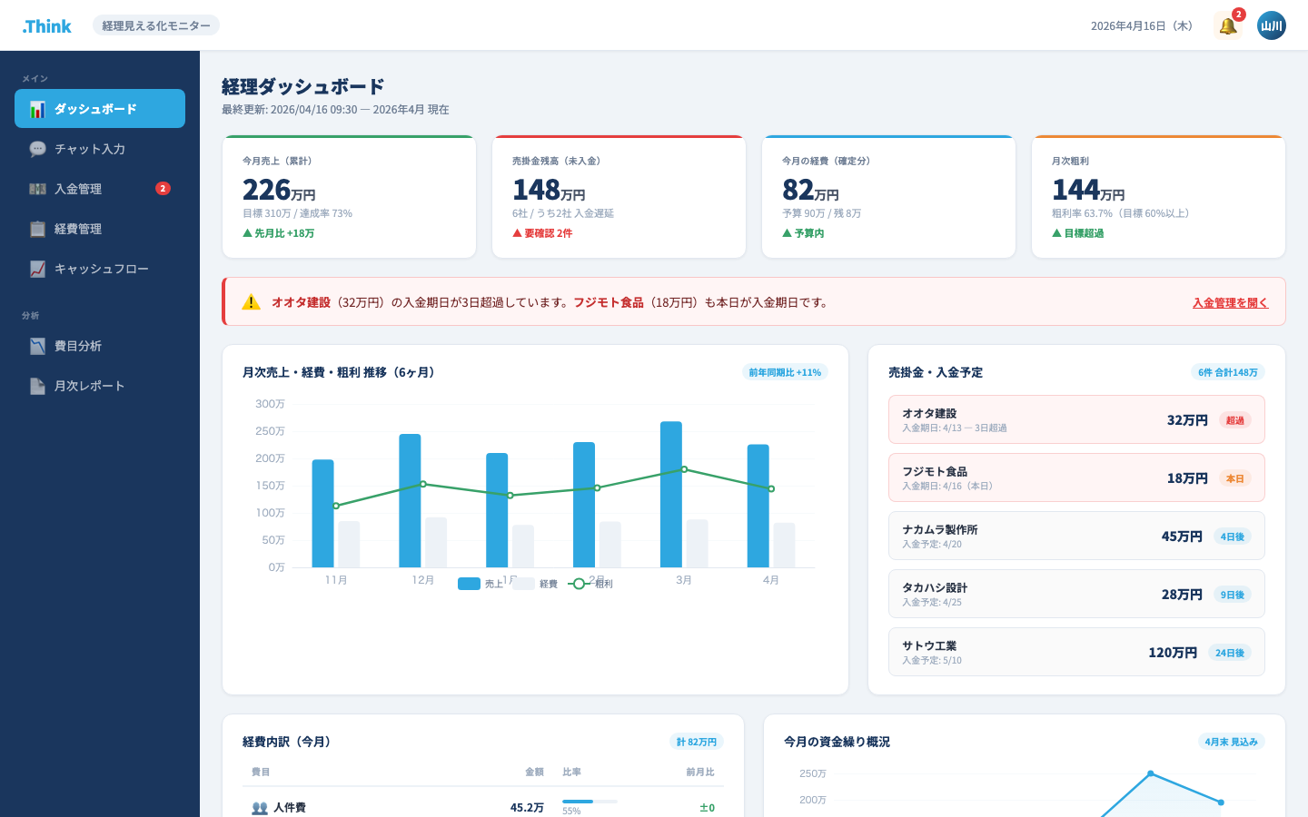Click the 今月の経費（確定分） card
1308x817 pixels.
click(x=888, y=197)
